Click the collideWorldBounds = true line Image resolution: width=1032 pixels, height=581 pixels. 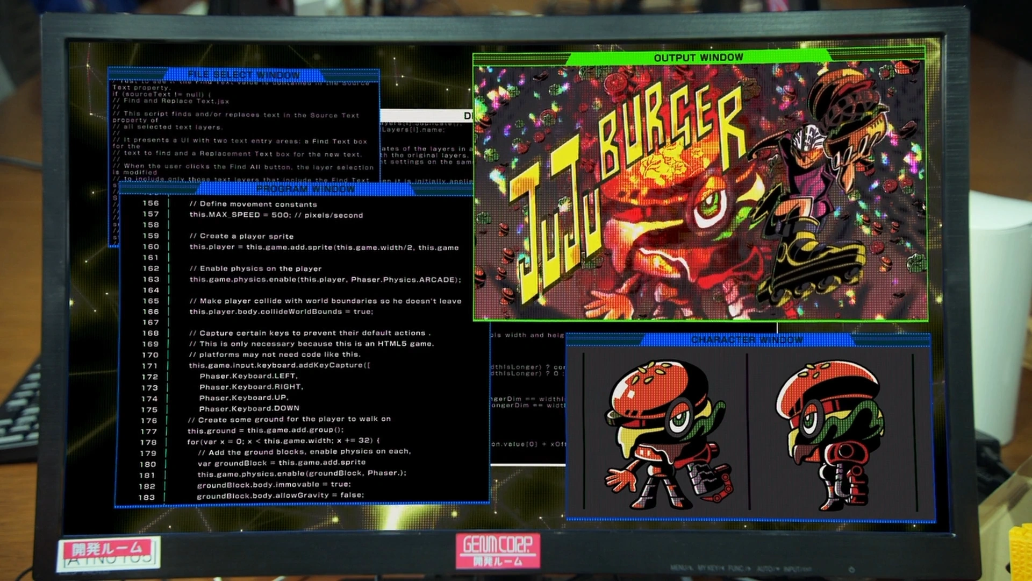281,311
